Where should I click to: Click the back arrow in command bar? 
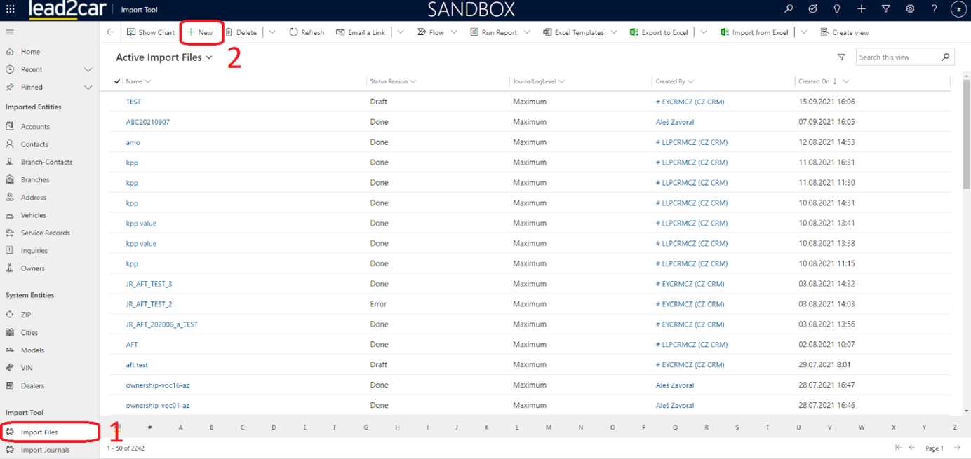(x=110, y=32)
